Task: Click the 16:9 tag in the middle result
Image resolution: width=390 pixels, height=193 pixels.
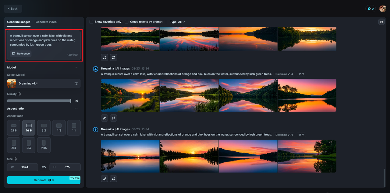Action: (301, 74)
